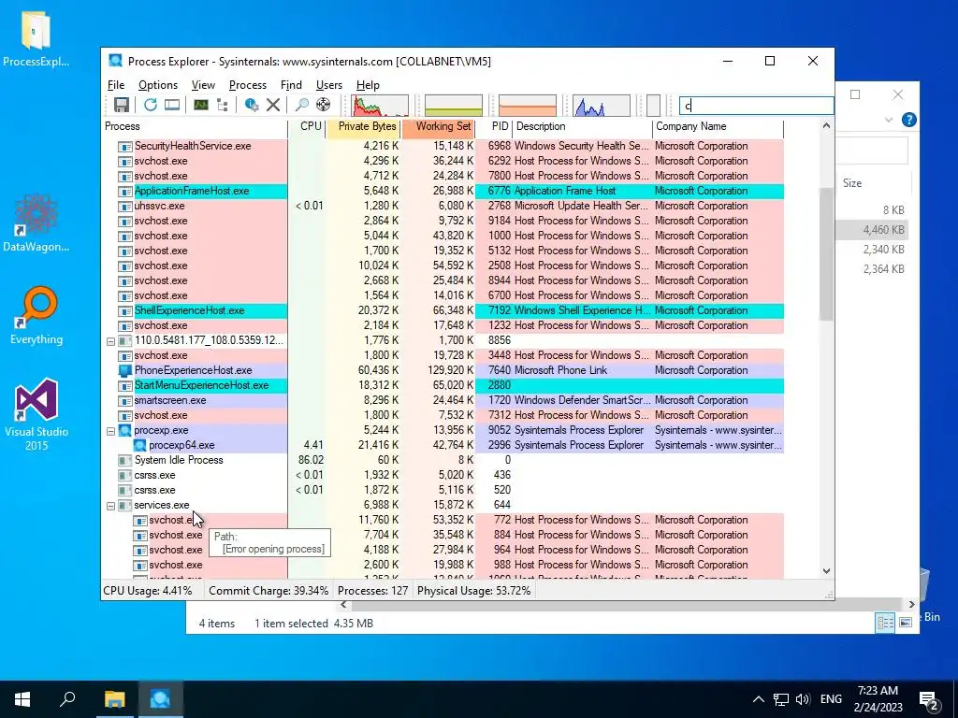The image size is (958, 718).
Task: Click the filter search box in toolbar
Action: pos(756,106)
